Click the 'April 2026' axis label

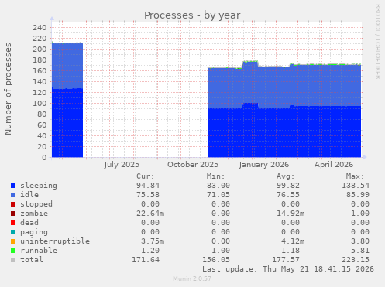[334, 165]
